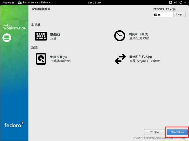Click the 开始安装(B) begin installation button
Screen dimensions: 189x141
pyautogui.click(x=177, y=132)
